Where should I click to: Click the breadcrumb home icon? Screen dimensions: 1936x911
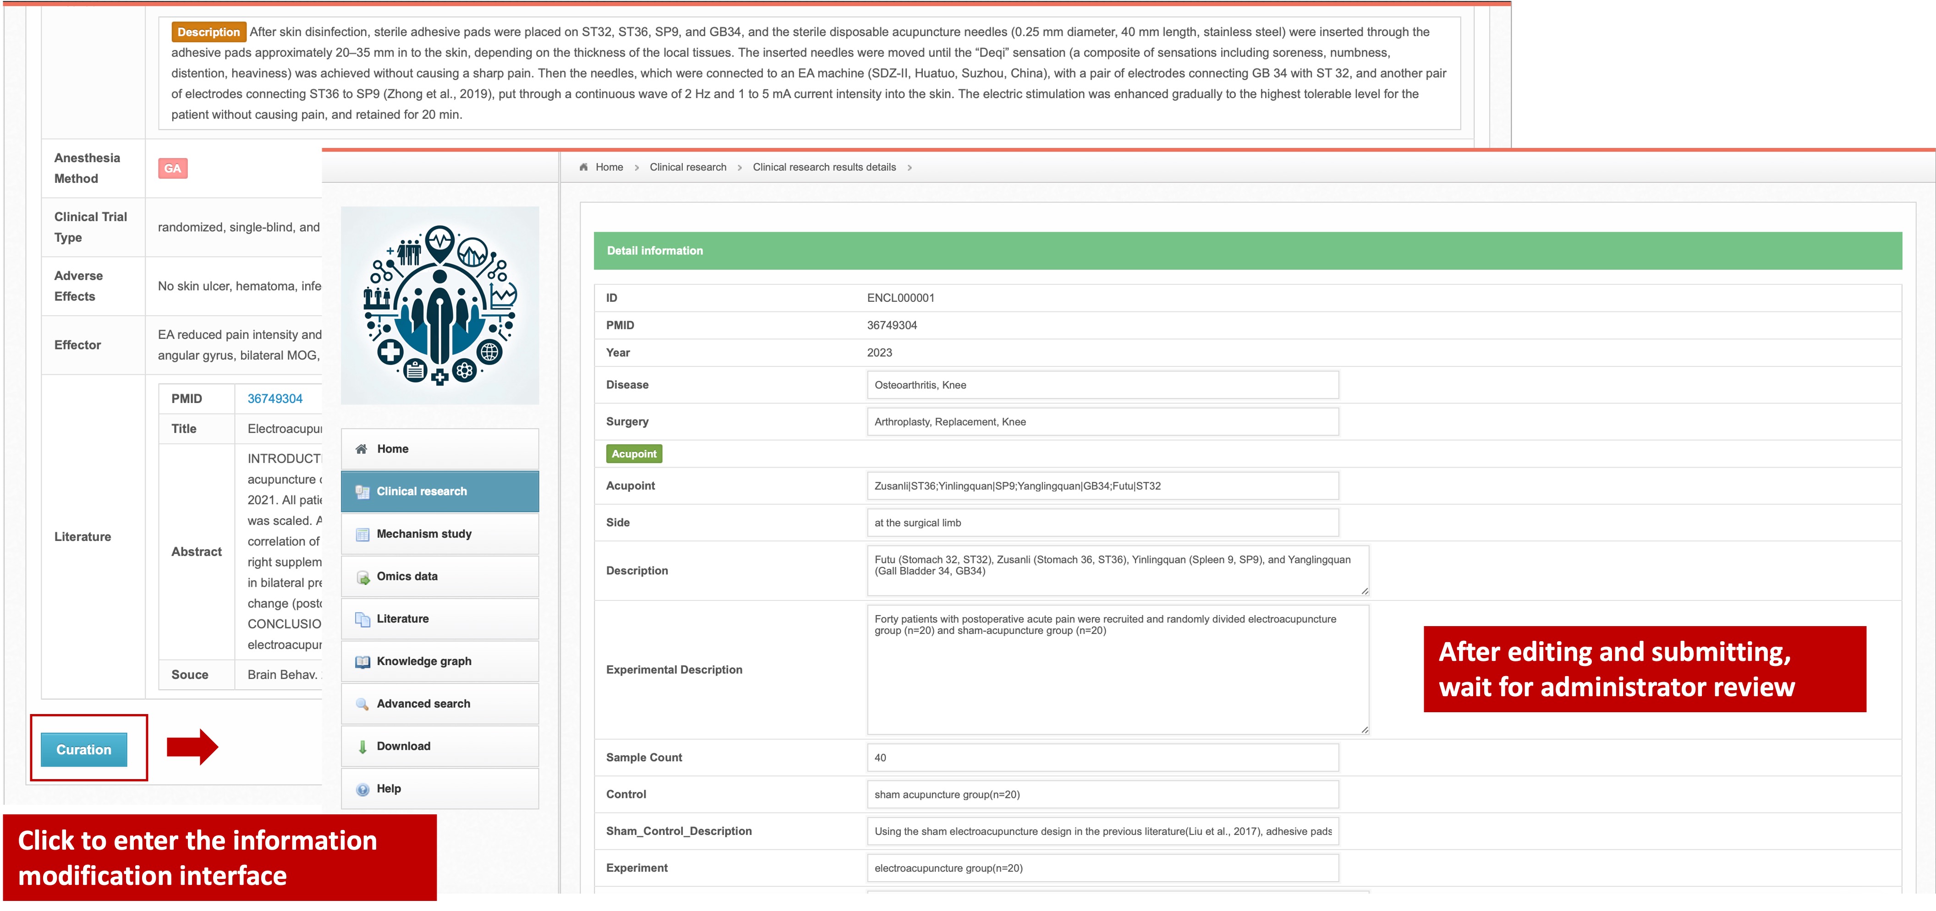point(583,168)
